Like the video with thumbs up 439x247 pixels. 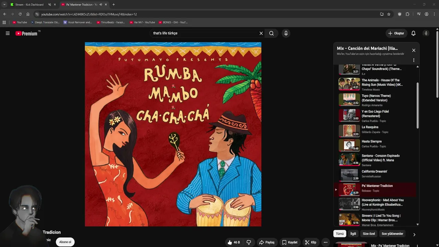234,242
